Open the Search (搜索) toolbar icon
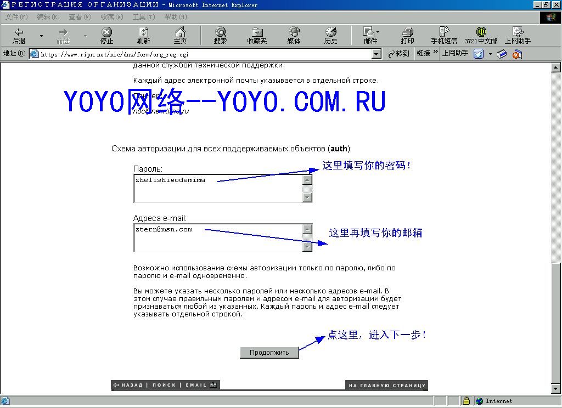Viewport: 562px width, 408px height. pos(220,36)
